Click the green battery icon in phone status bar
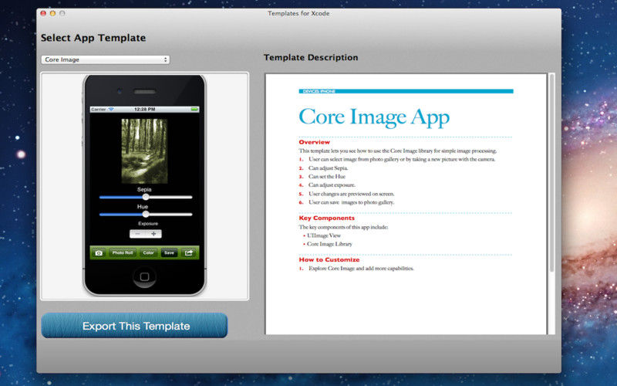Image resolution: width=617 pixels, height=386 pixels. pyautogui.click(x=194, y=109)
